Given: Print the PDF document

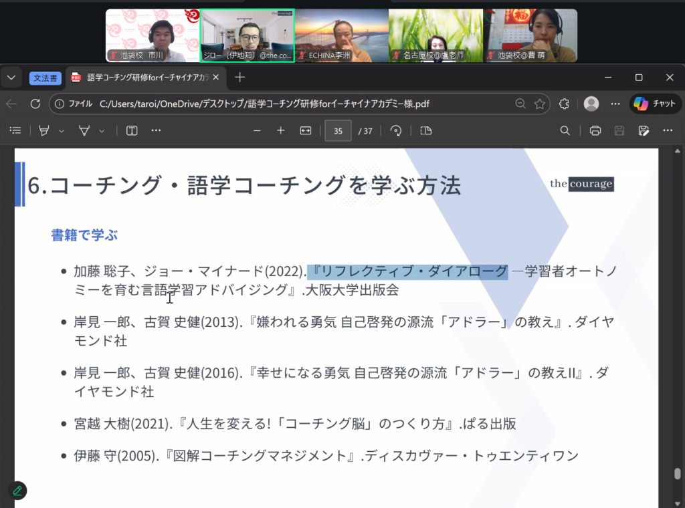Looking at the screenshot, I should [595, 130].
